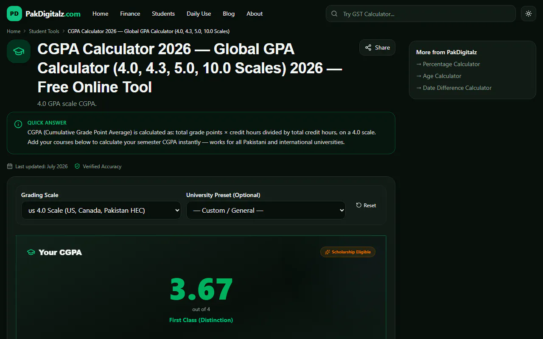Click the search magnifier icon
This screenshot has height=339, width=543.
pyautogui.click(x=335, y=14)
